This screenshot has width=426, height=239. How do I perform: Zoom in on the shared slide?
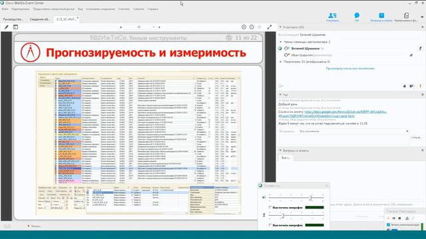click(244, 27)
